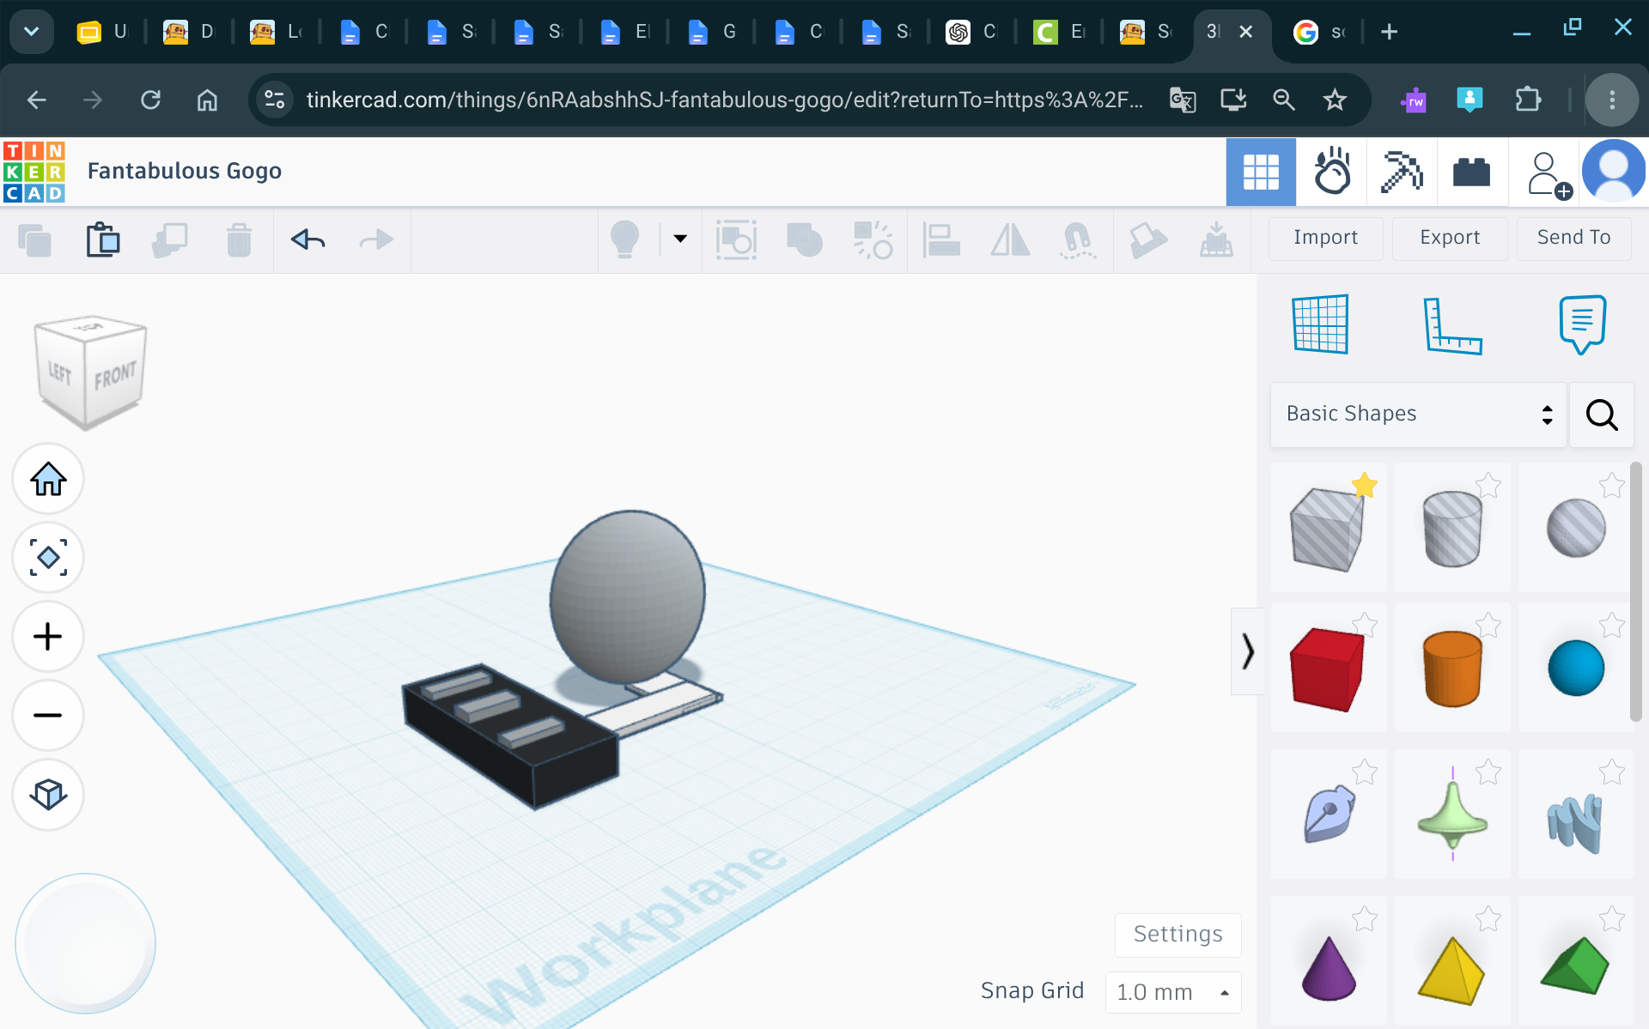1649x1029 pixels.
Task: Favorite the Scribble shape star
Action: tap(1365, 772)
